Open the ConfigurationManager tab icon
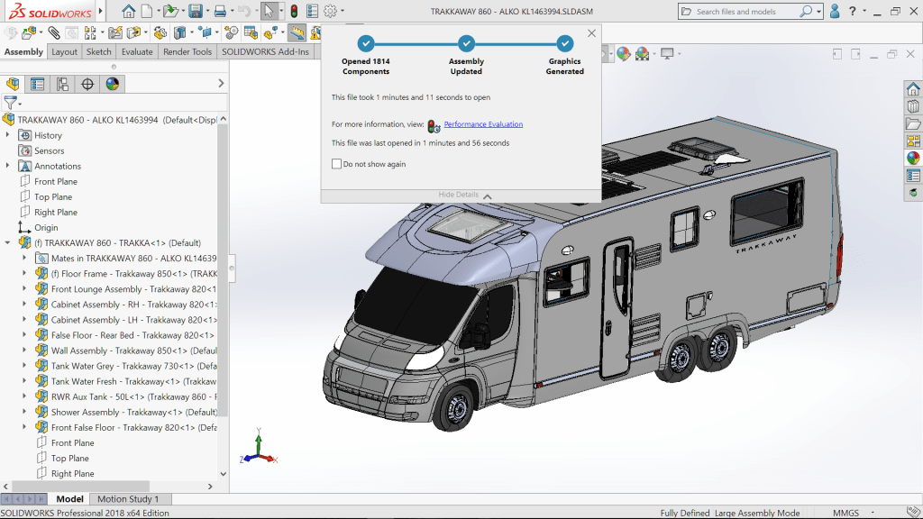This screenshot has height=519, width=923. click(x=62, y=85)
